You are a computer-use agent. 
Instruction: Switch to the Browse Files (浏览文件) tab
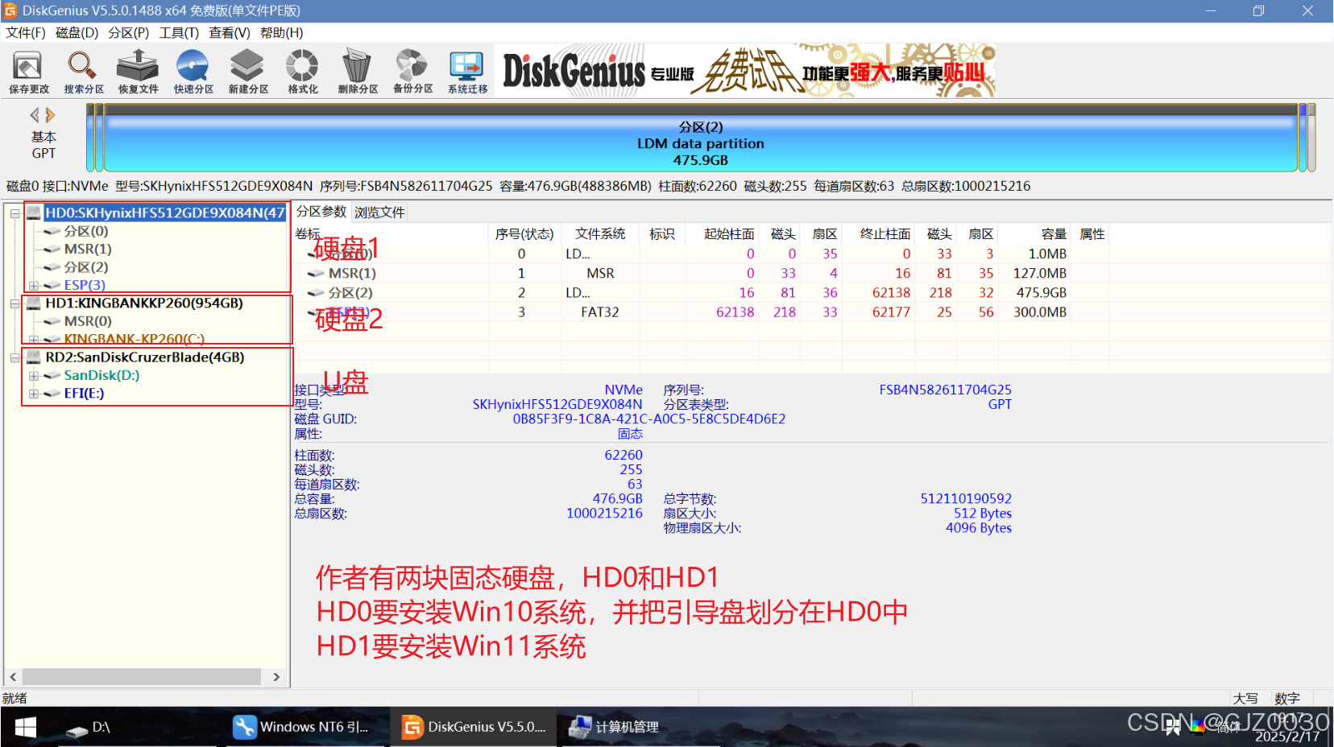pos(379,213)
